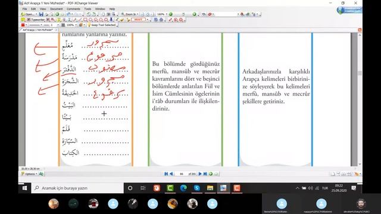
Task: Launch Microsoft Edge from taskbar
Action: [x=183, y=188]
